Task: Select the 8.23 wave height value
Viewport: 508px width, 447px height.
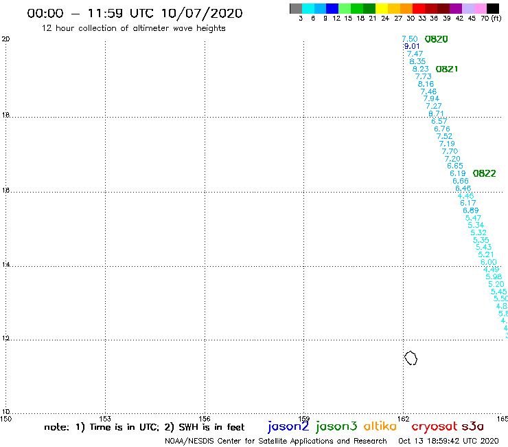Action: [421, 69]
